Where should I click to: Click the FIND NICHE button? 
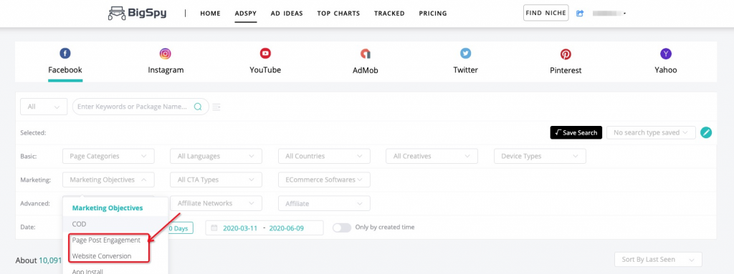point(545,13)
